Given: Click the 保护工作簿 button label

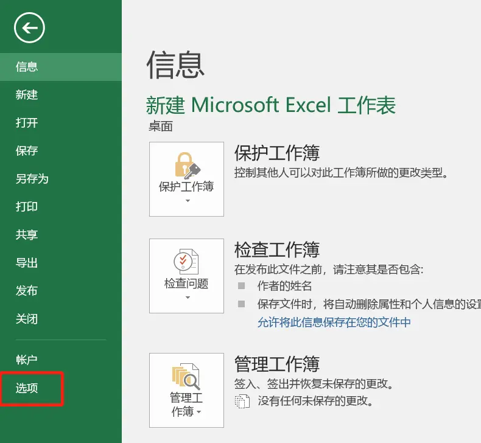Looking at the screenshot, I should pos(186,186).
